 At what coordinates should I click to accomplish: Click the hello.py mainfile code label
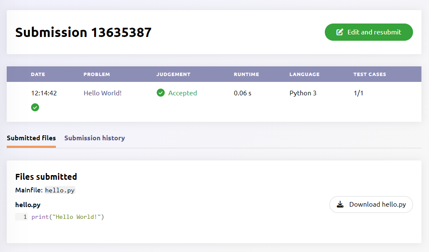[x=60, y=190]
